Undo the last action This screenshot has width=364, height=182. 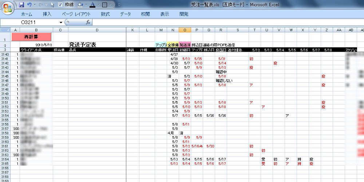[29, 5]
